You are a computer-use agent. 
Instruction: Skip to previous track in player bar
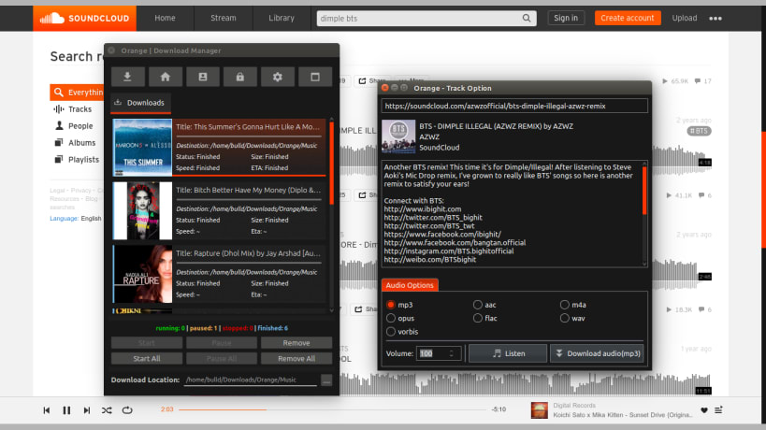[47, 410]
